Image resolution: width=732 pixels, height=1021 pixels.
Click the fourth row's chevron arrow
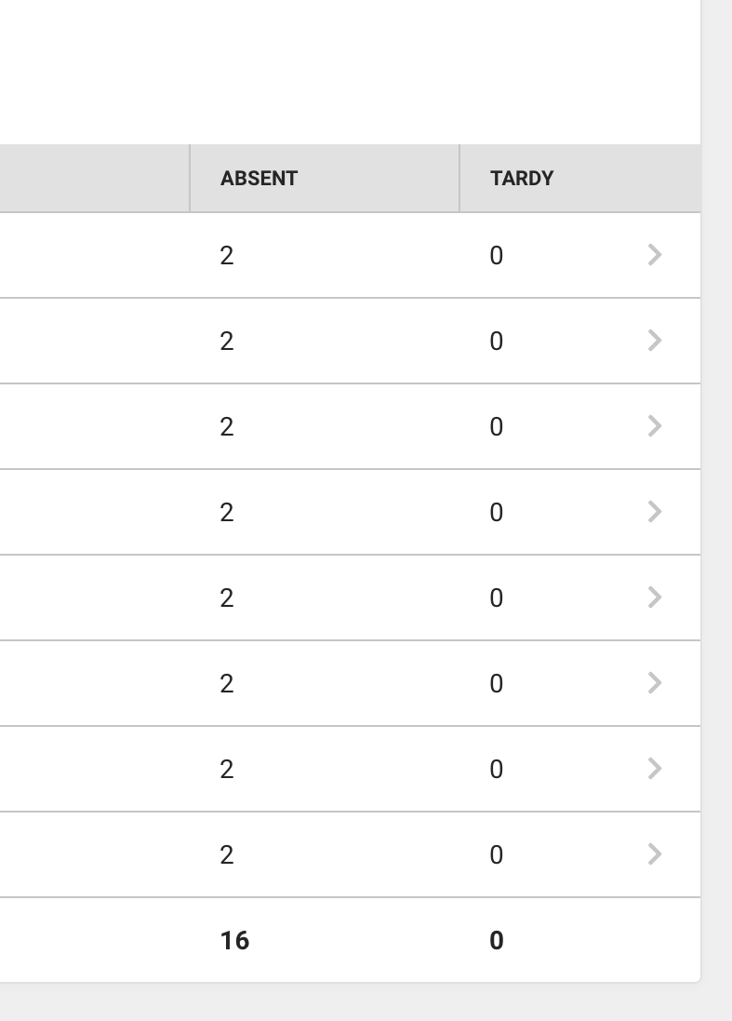pos(655,512)
